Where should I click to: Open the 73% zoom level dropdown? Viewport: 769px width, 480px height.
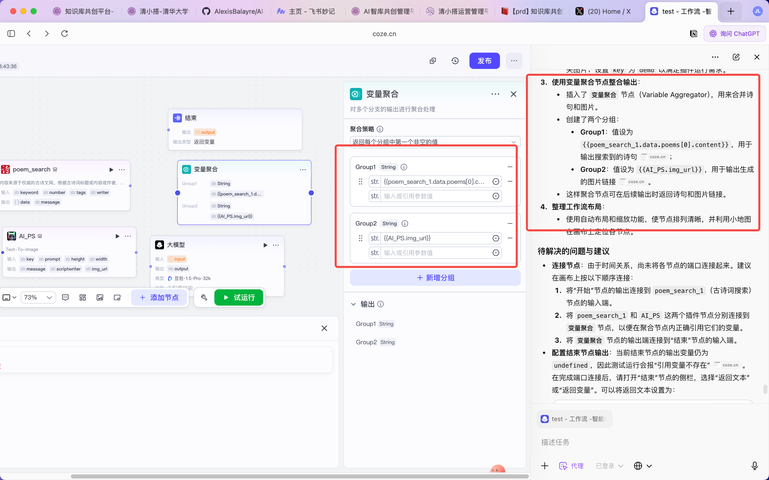coord(38,297)
